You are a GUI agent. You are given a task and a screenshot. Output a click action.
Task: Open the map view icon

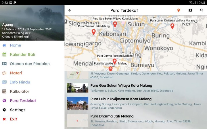(190, 10)
